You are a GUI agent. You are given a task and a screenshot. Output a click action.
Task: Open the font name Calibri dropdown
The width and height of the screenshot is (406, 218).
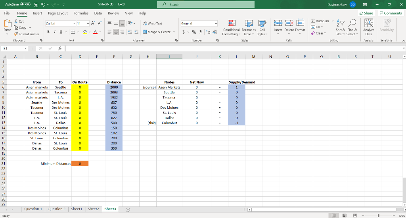pyautogui.click(x=74, y=23)
